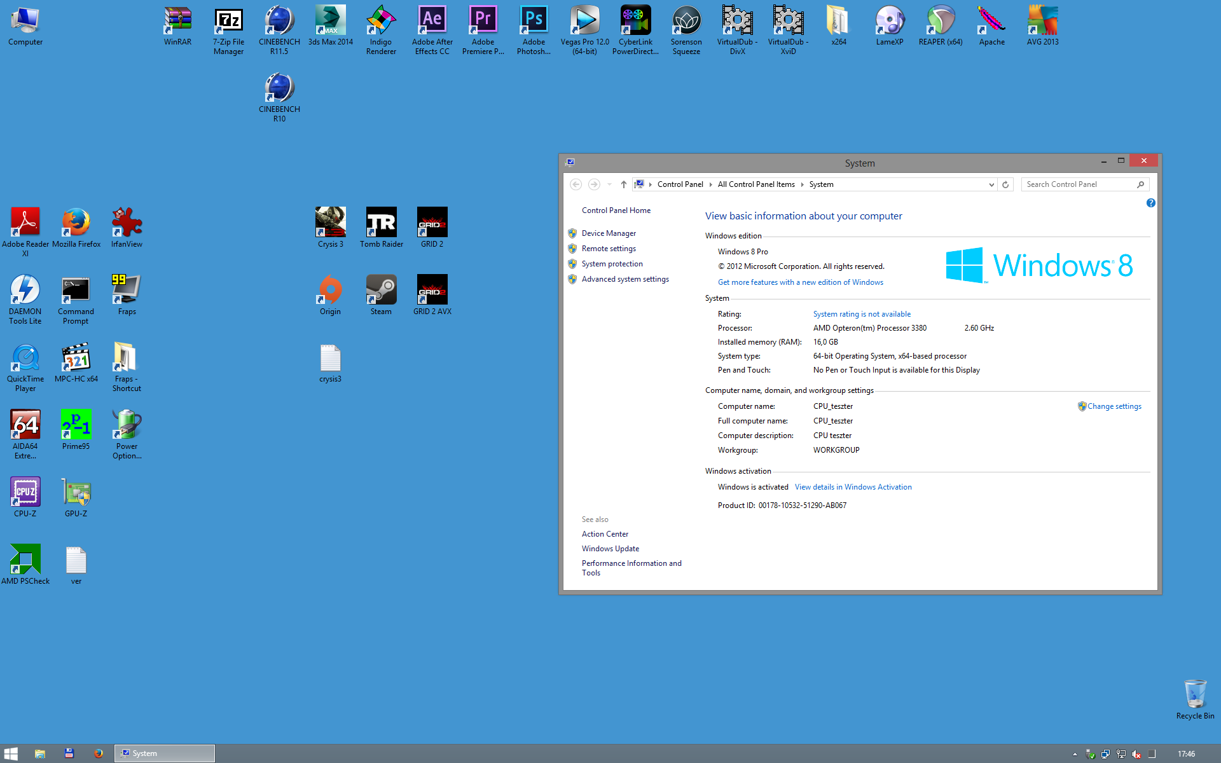Select Indigo Renderer shortcut
1221x763 pixels.
point(381,31)
